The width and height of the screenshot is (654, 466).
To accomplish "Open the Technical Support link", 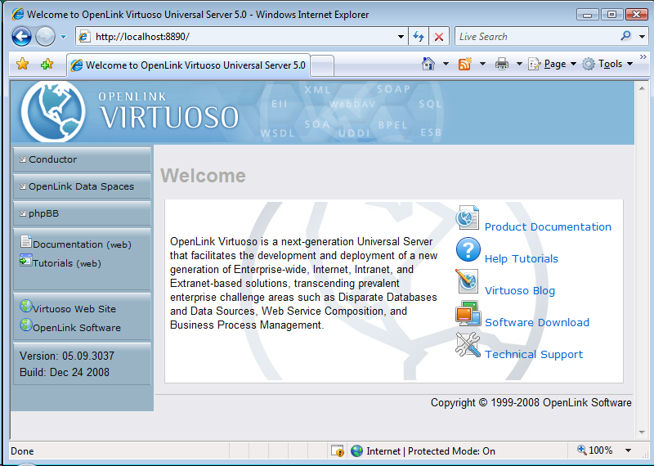I will [534, 355].
